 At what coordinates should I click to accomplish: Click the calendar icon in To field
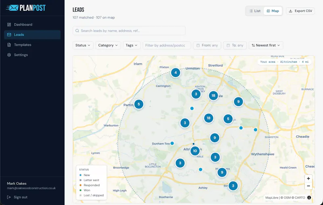click(x=228, y=45)
